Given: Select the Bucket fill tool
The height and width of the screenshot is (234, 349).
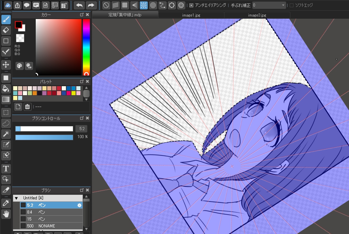Looking at the screenshot, I should pyautogui.click(x=6, y=89).
